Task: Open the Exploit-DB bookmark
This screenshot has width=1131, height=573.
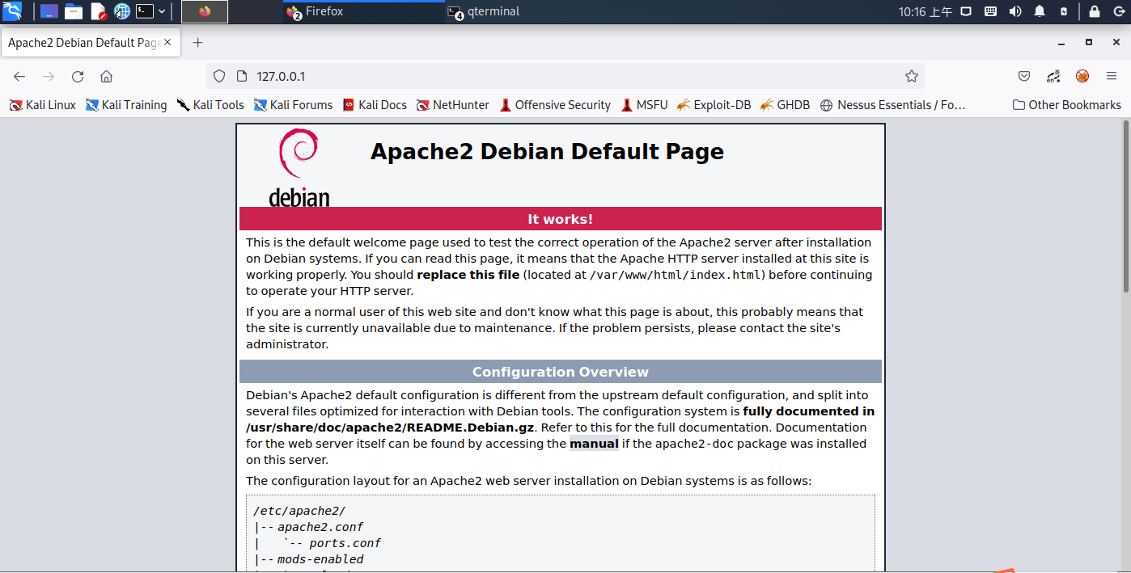Action: click(x=714, y=105)
